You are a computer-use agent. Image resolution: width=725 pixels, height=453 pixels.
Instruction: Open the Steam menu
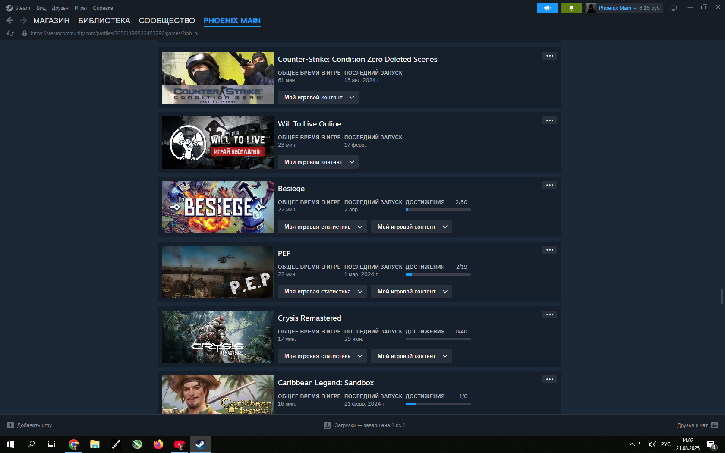[x=18, y=8]
